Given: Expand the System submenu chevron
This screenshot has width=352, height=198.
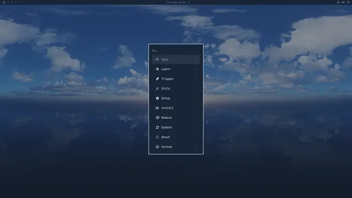Looking at the screenshot, I should [197, 147].
